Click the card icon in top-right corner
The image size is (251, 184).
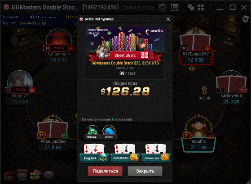[x=246, y=19]
